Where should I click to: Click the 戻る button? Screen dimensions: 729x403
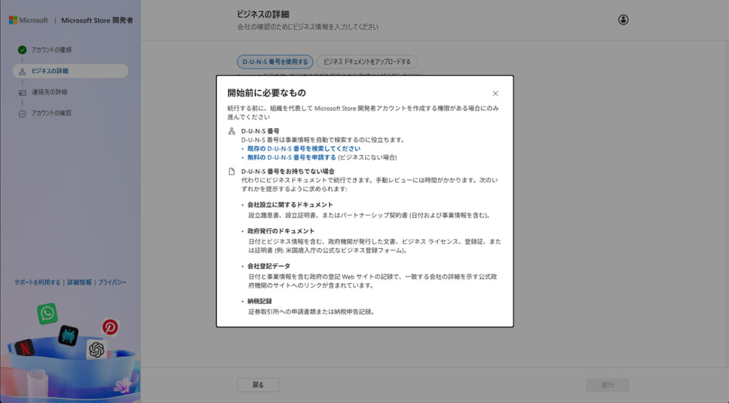pos(258,385)
